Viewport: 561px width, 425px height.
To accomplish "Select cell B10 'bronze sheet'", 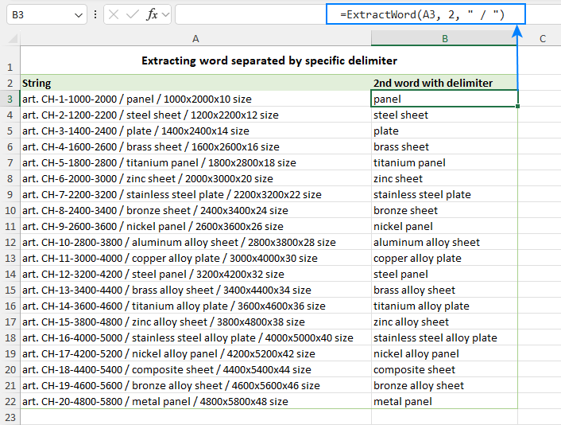I will (444, 210).
